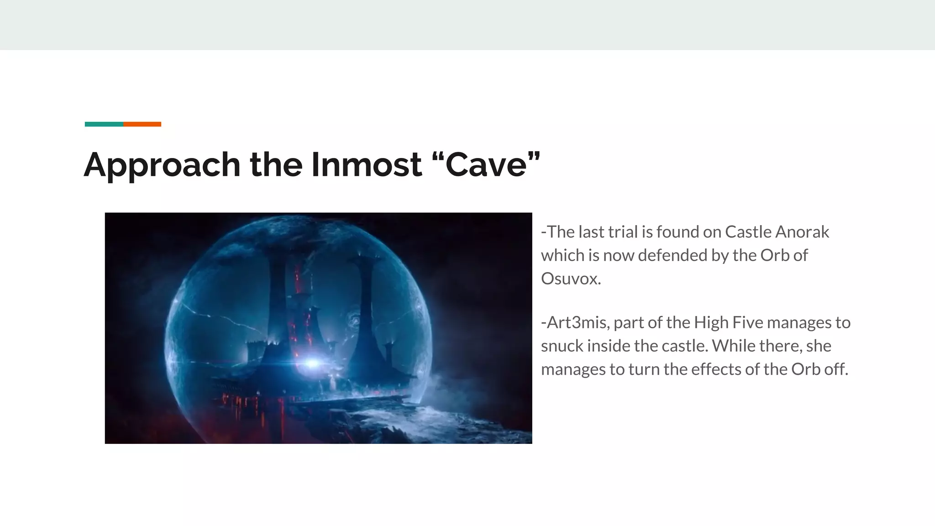The image size is (935, 526).
Task: Click the castle orb image
Action: [x=318, y=328]
